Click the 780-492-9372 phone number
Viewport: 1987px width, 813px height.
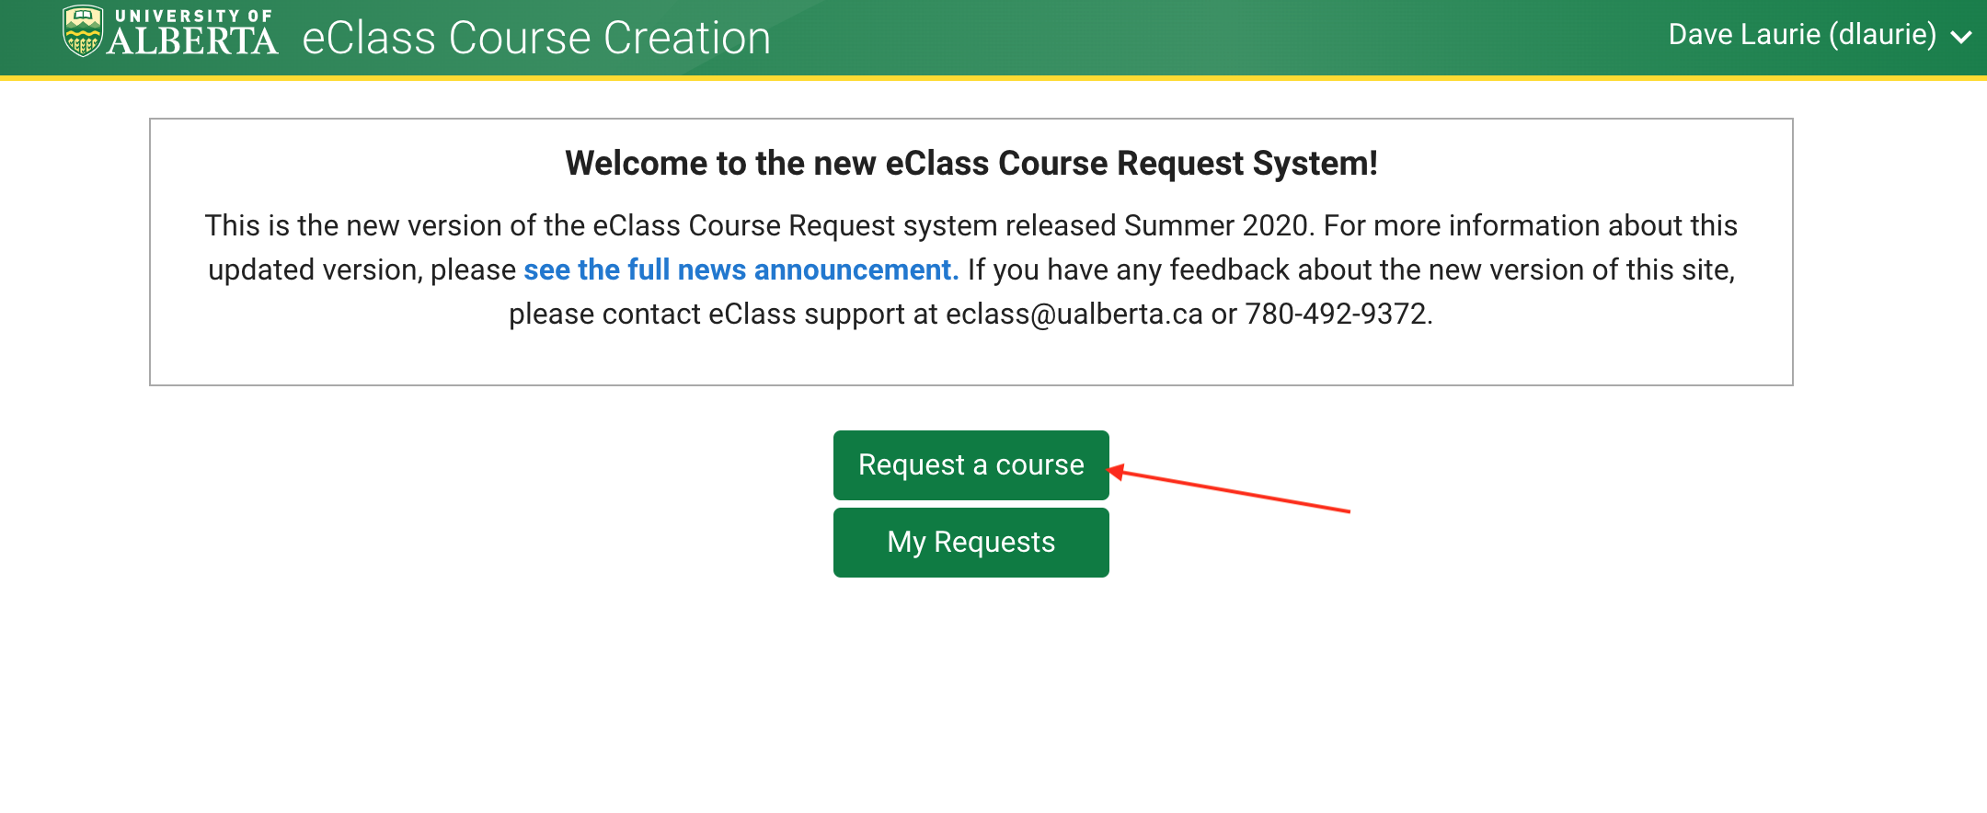pos(1335,315)
